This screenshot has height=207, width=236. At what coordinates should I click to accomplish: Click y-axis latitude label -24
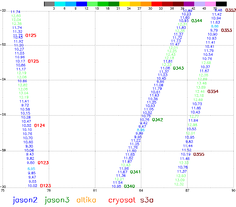pos(3,79)
